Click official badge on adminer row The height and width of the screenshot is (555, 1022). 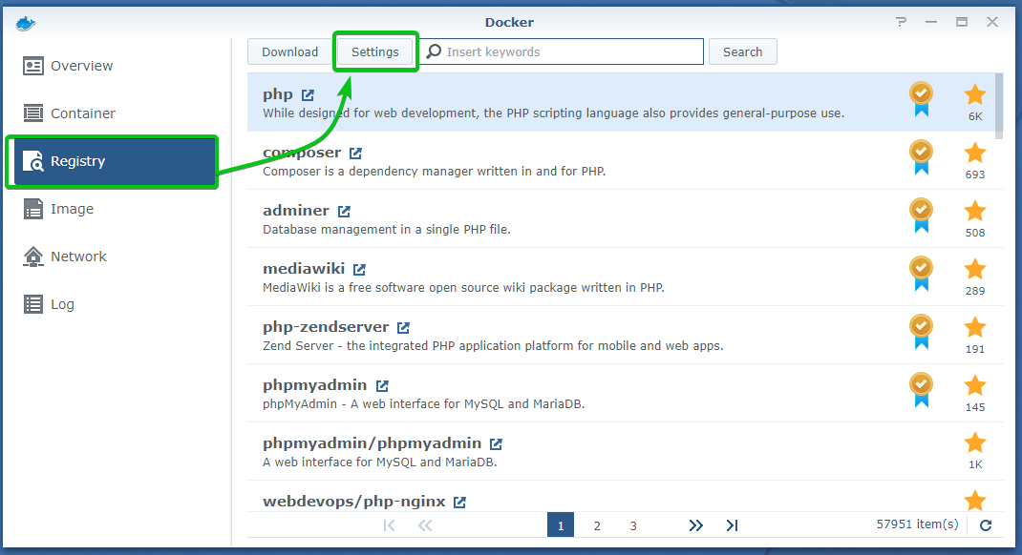pos(921,216)
